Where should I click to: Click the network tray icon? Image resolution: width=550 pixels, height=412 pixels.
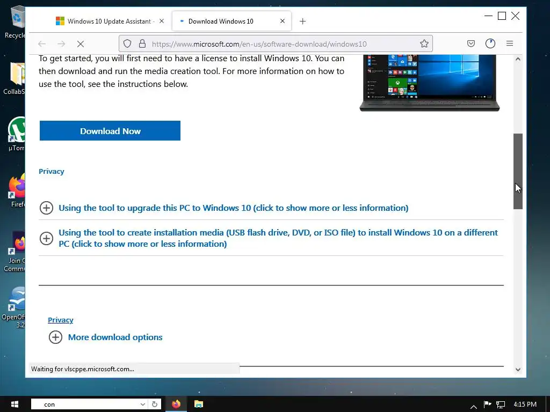coord(501,404)
